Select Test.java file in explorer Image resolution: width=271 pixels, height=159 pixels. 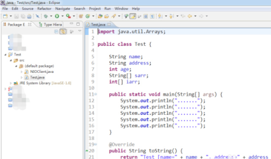click(x=37, y=77)
